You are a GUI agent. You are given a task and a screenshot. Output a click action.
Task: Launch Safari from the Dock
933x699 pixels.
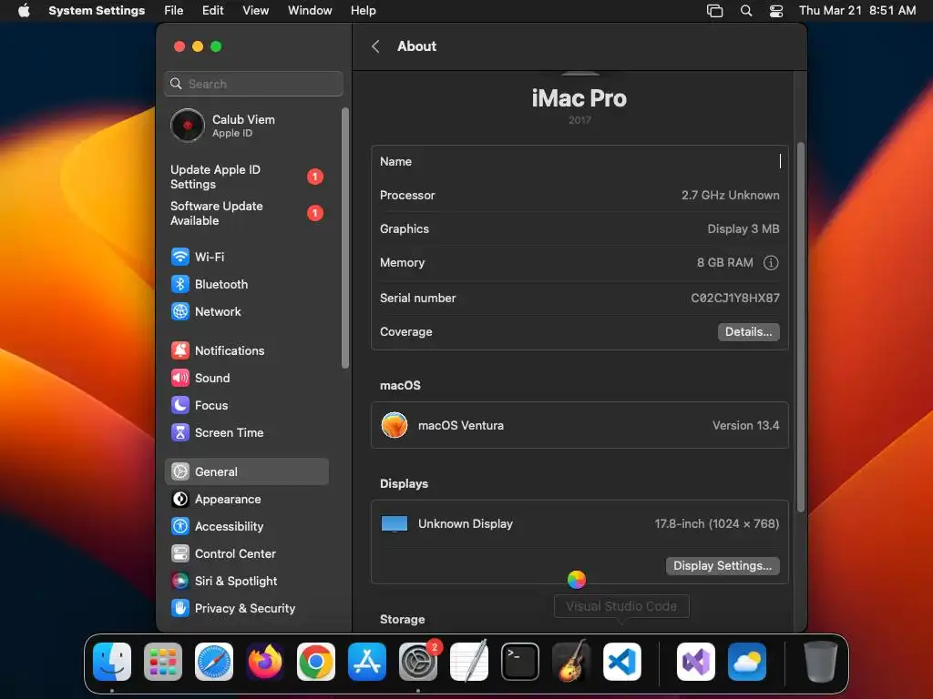click(214, 662)
